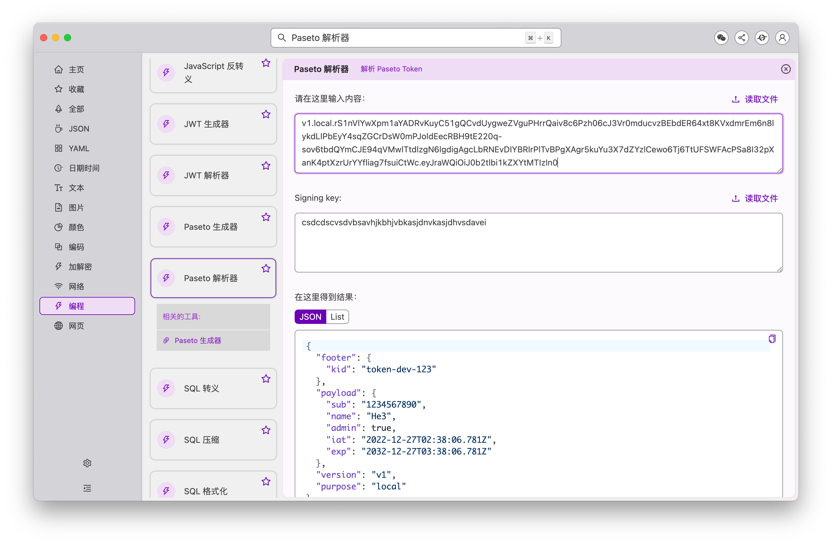Click the pie icon beside 颜色
832x545 pixels.
[58, 227]
